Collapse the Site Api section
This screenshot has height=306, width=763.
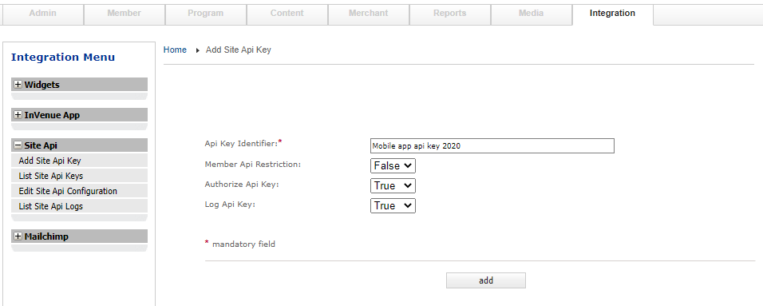click(x=18, y=145)
